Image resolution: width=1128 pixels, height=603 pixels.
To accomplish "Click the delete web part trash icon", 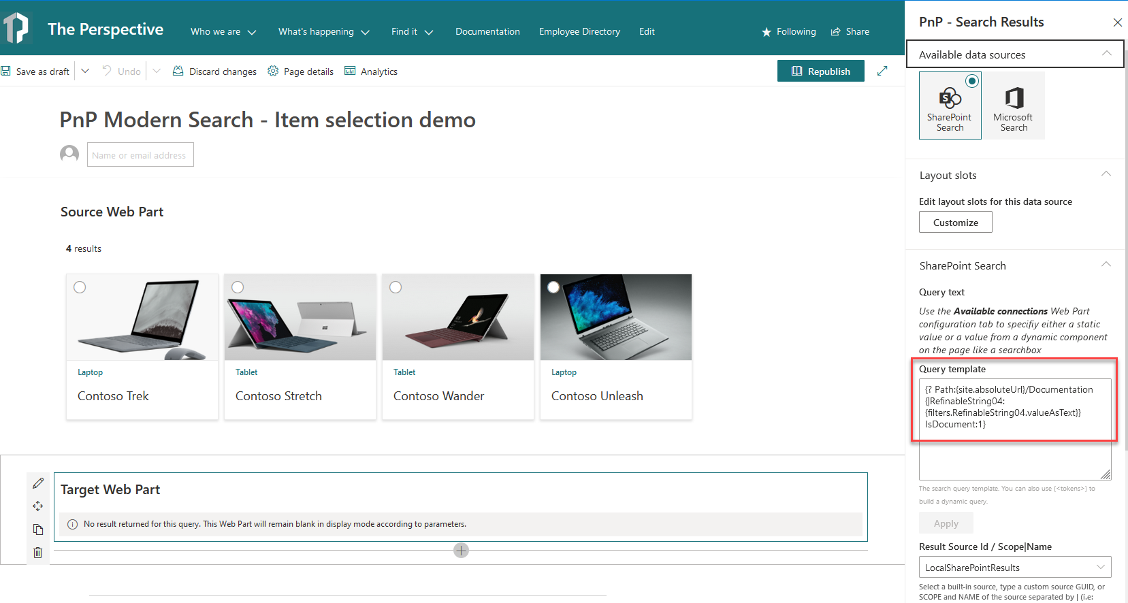I will pos(38,553).
